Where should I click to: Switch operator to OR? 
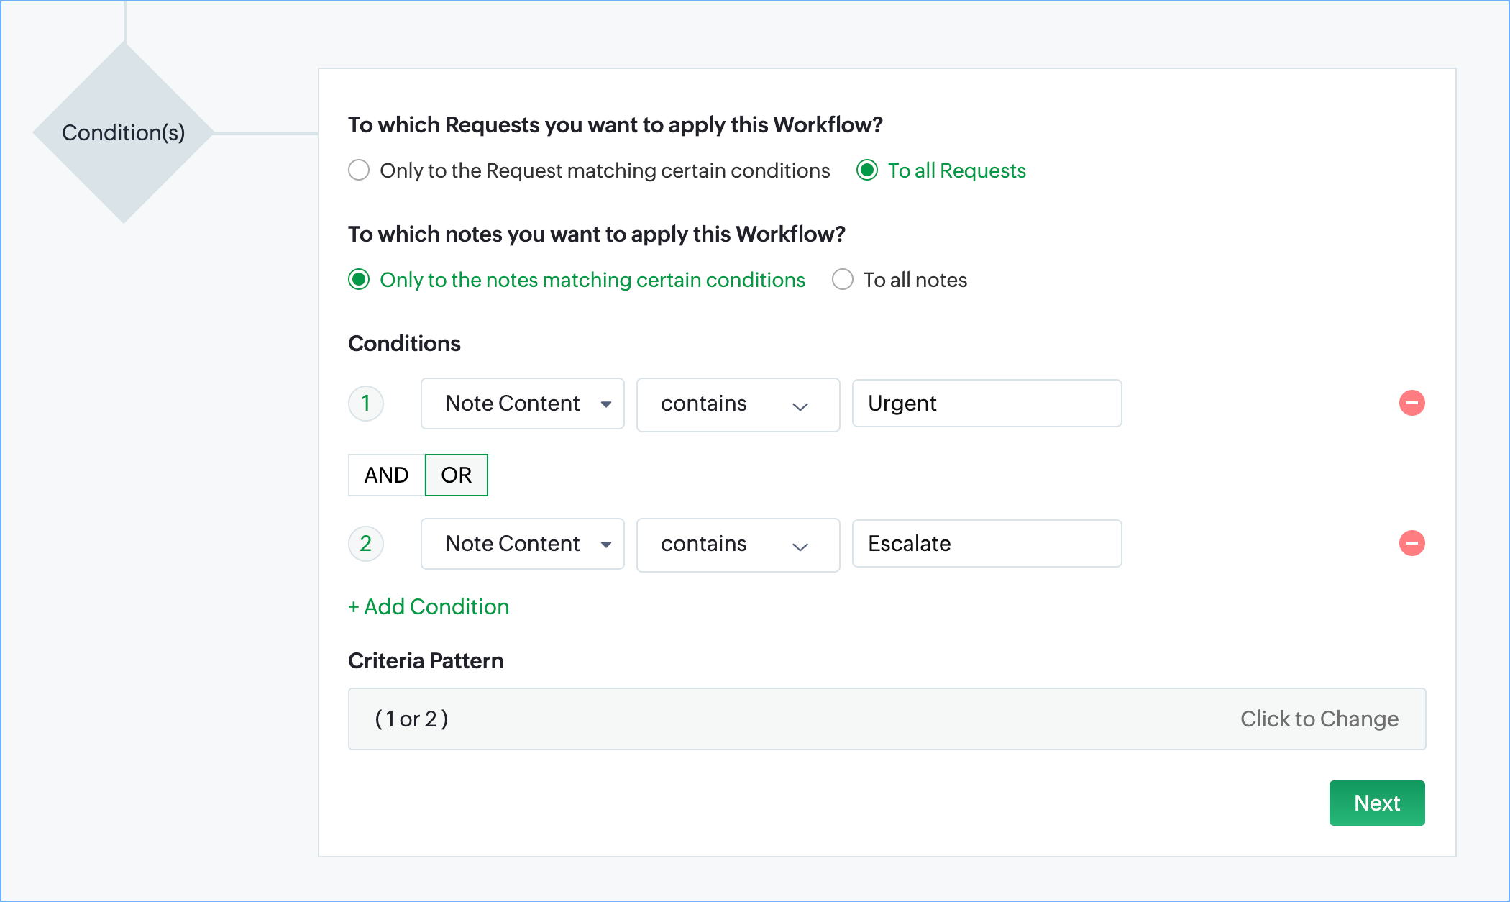tap(457, 475)
